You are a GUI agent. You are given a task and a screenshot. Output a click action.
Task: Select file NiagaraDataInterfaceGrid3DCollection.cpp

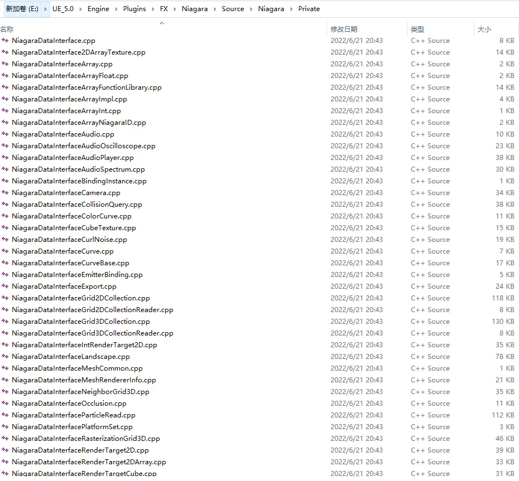[81, 321]
